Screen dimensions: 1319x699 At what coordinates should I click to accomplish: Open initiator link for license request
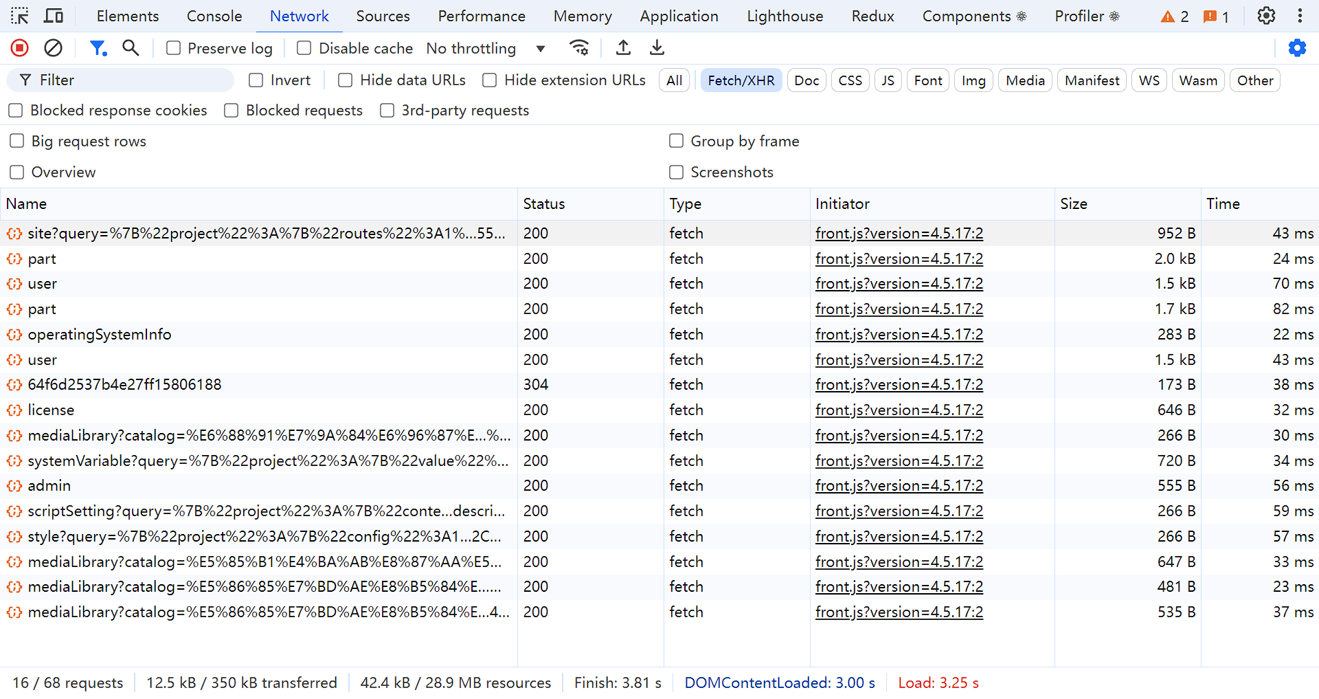click(x=899, y=410)
